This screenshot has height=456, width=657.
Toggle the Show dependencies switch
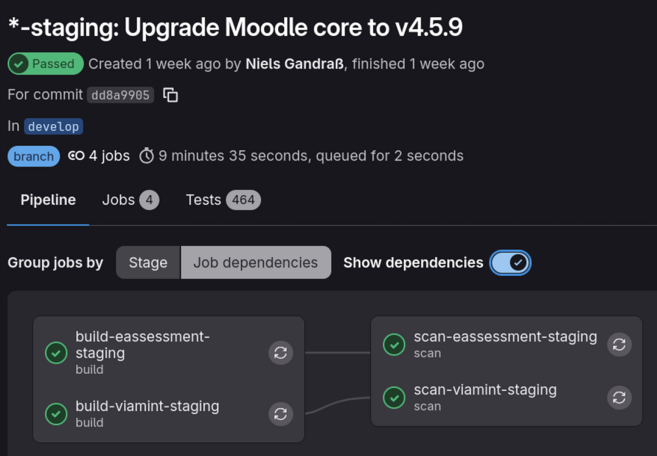(511, 262)
